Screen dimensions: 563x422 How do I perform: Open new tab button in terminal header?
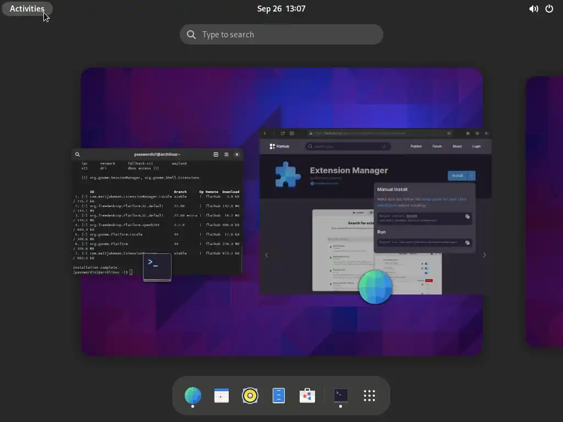[216, 154]
